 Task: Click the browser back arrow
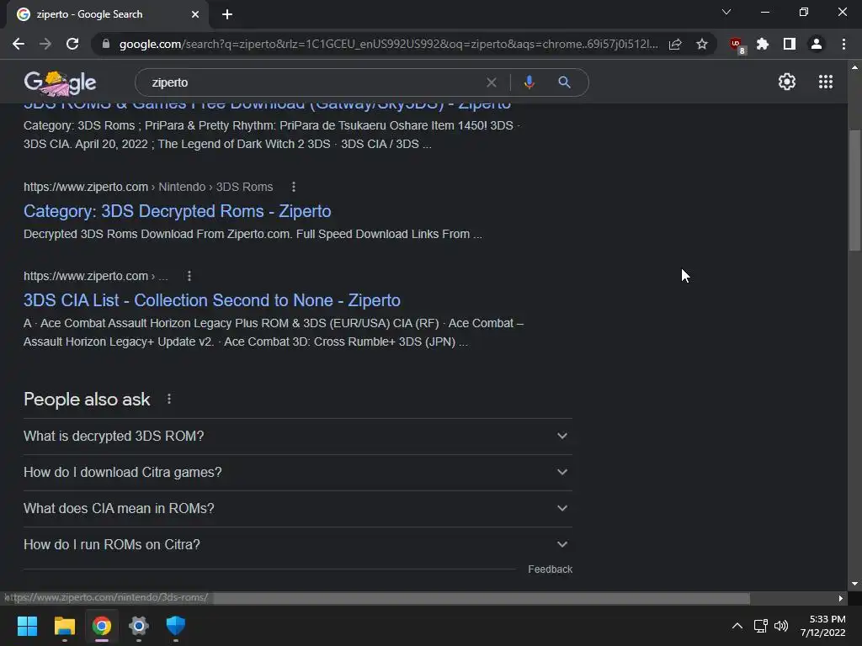pos(19,44)
